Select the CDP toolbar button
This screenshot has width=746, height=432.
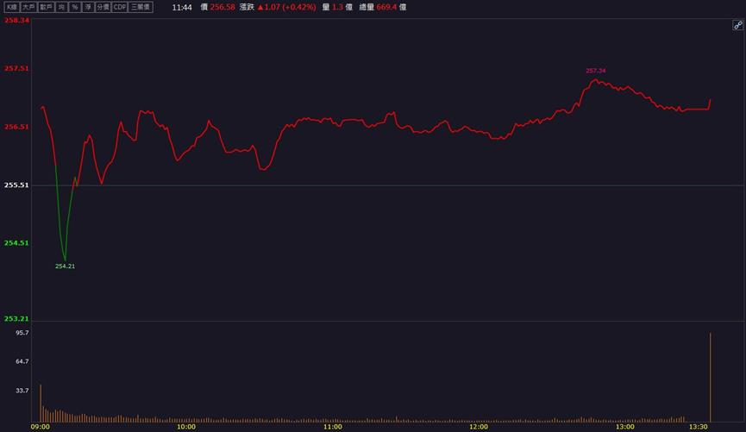coord(119,7)
